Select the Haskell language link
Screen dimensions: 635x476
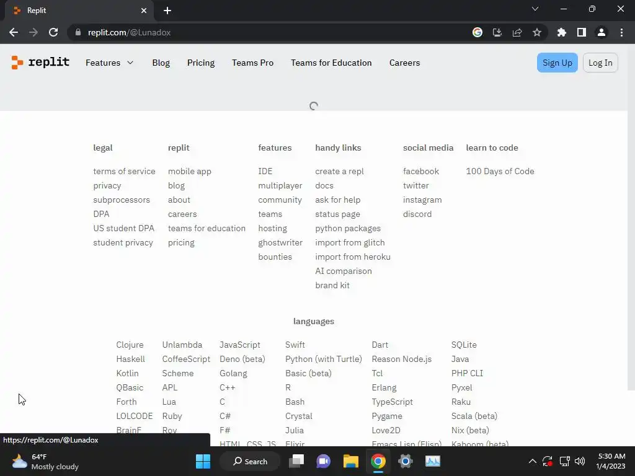130,359
